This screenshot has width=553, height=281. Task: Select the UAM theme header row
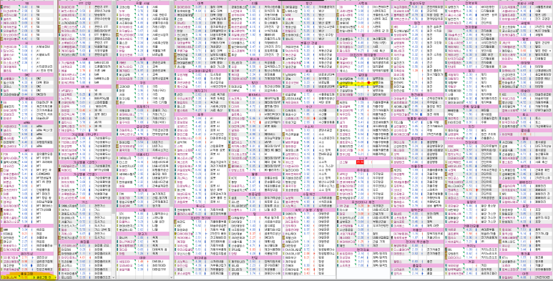click(84, 59)
